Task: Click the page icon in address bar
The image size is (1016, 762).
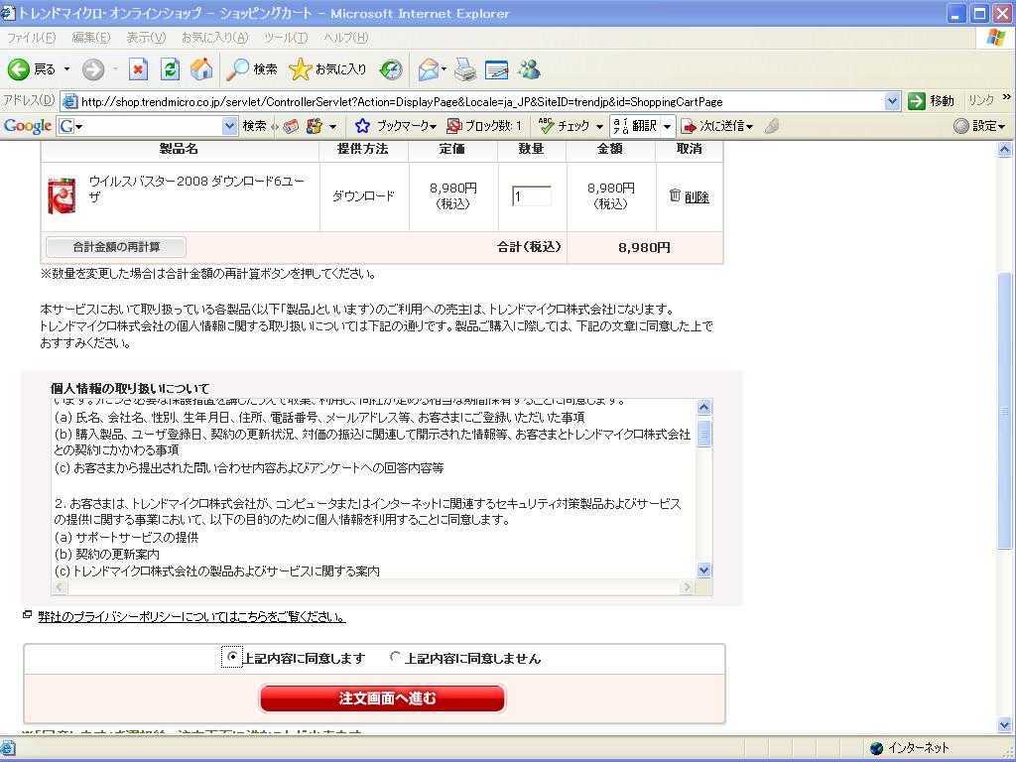Action: click(69, 101)
